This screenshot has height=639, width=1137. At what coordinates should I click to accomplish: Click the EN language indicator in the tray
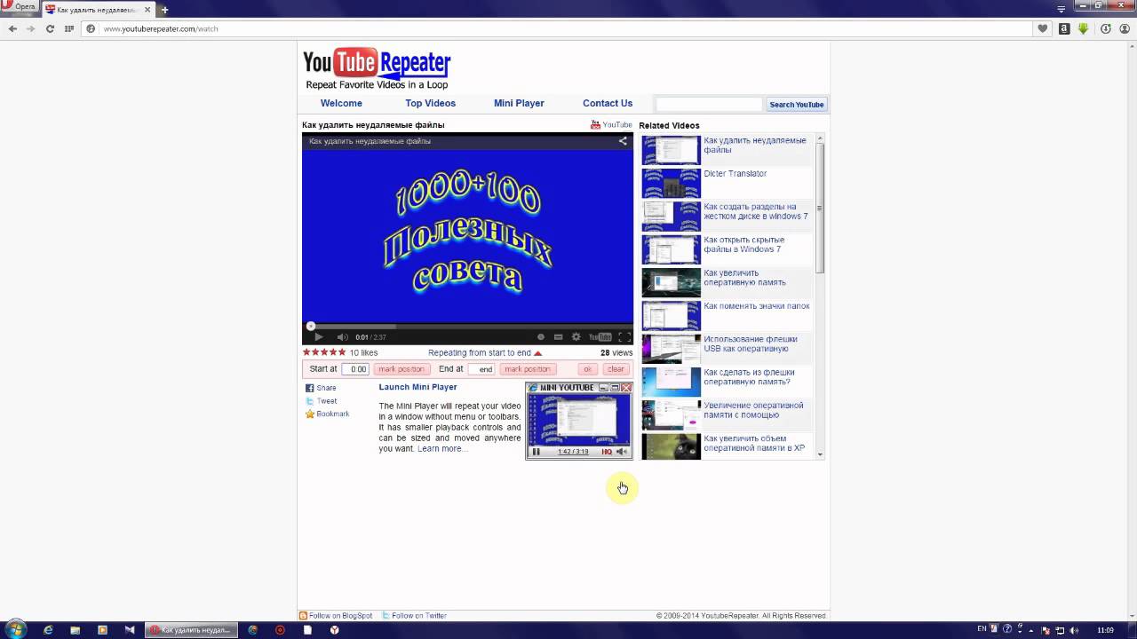click(x=982, y=629)
